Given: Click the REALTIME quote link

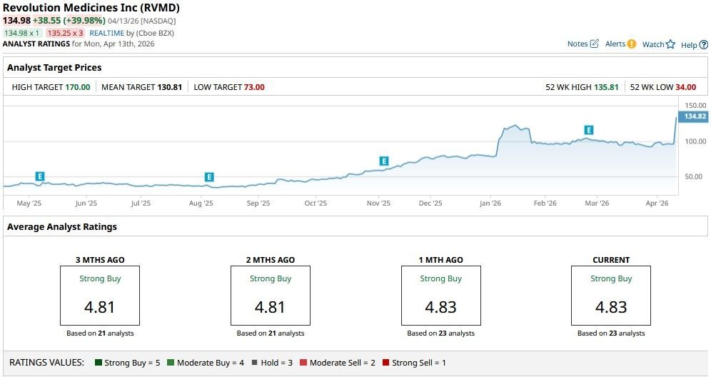Looking at the screenshot, I should tap(107, 33).
